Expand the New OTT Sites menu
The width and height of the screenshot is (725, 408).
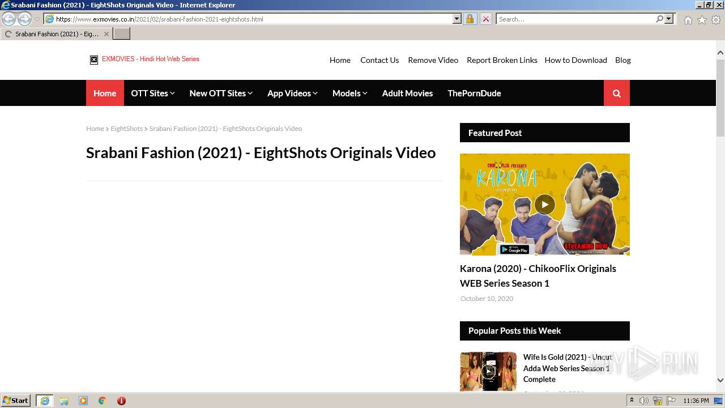point(221,93)
